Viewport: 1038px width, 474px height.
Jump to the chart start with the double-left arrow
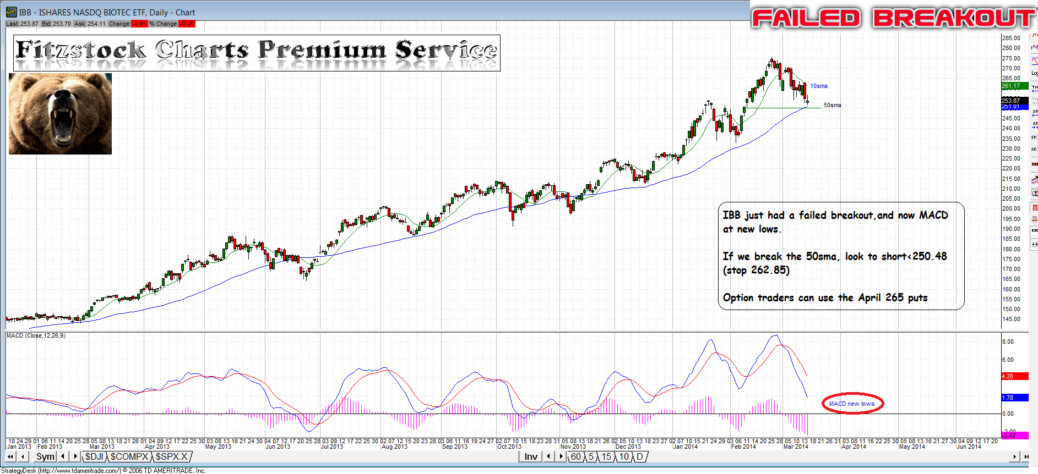(10, 456)
